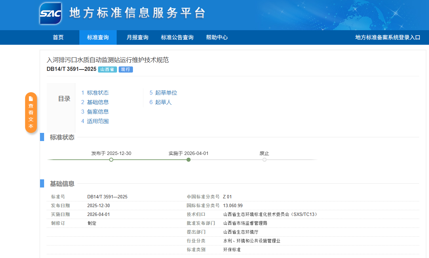429x258 pixels.
Task: Click the standard title 入河排污口水质自动监测站运行维护技术规范
Action: [108, 60]
